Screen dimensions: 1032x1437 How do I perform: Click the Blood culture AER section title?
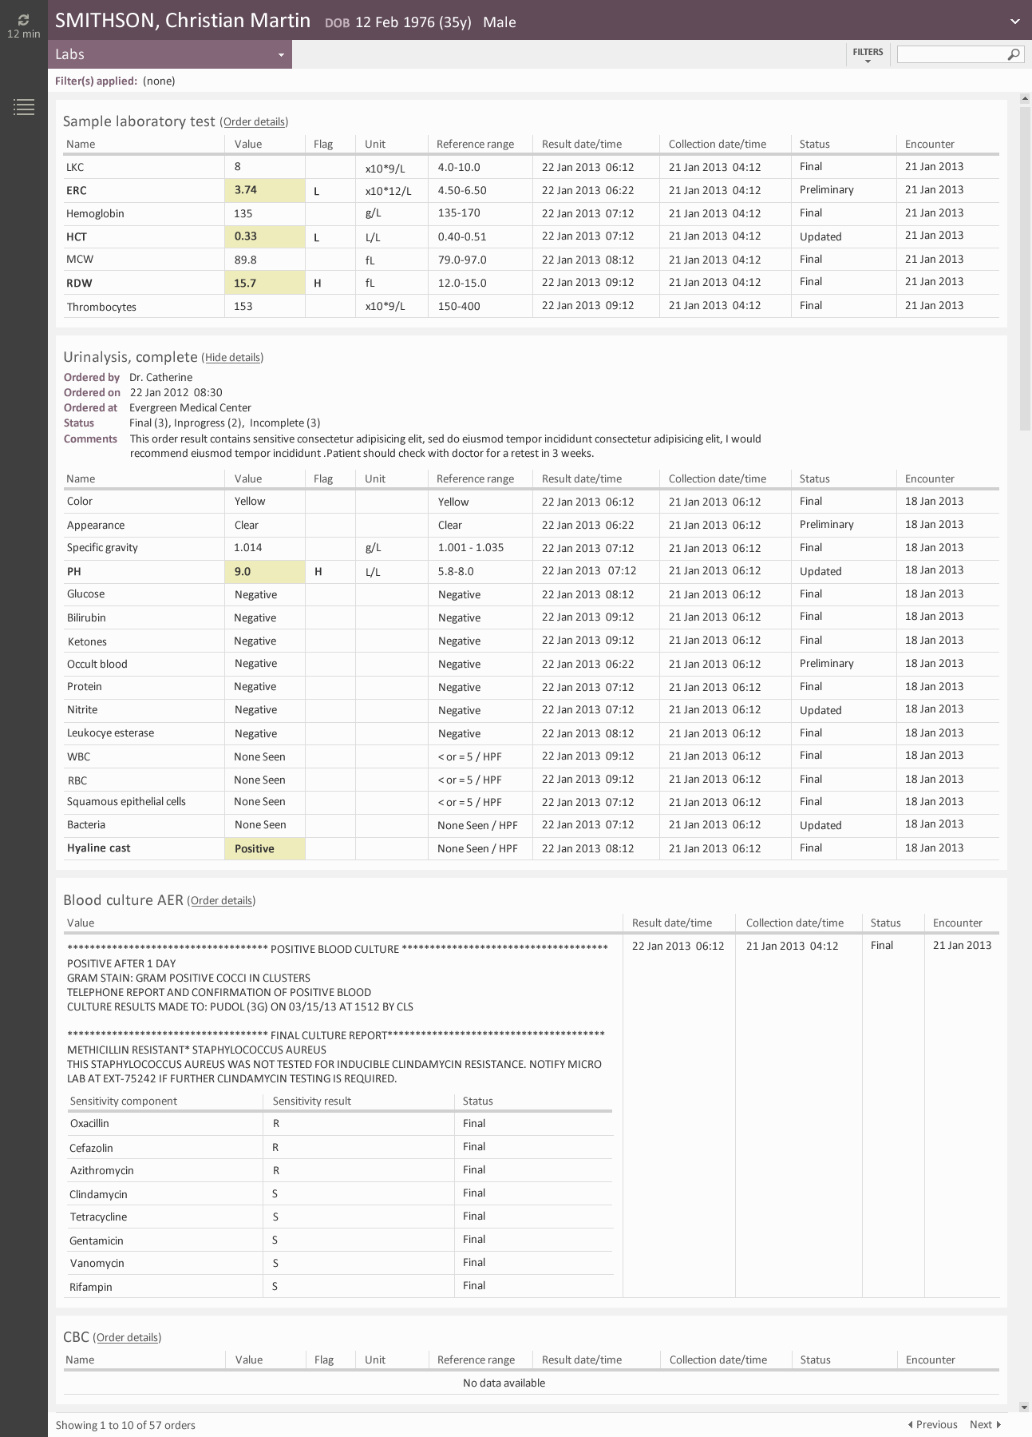(x=123, y=899)
